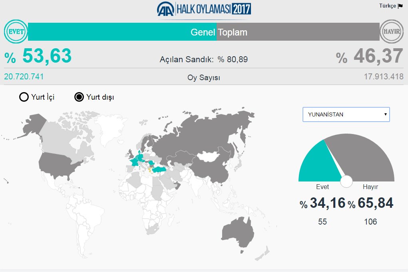Viewport: 408px width, 272px height.
Task: Click the Oy Sayısı label
Action: [x=204, y=77]
